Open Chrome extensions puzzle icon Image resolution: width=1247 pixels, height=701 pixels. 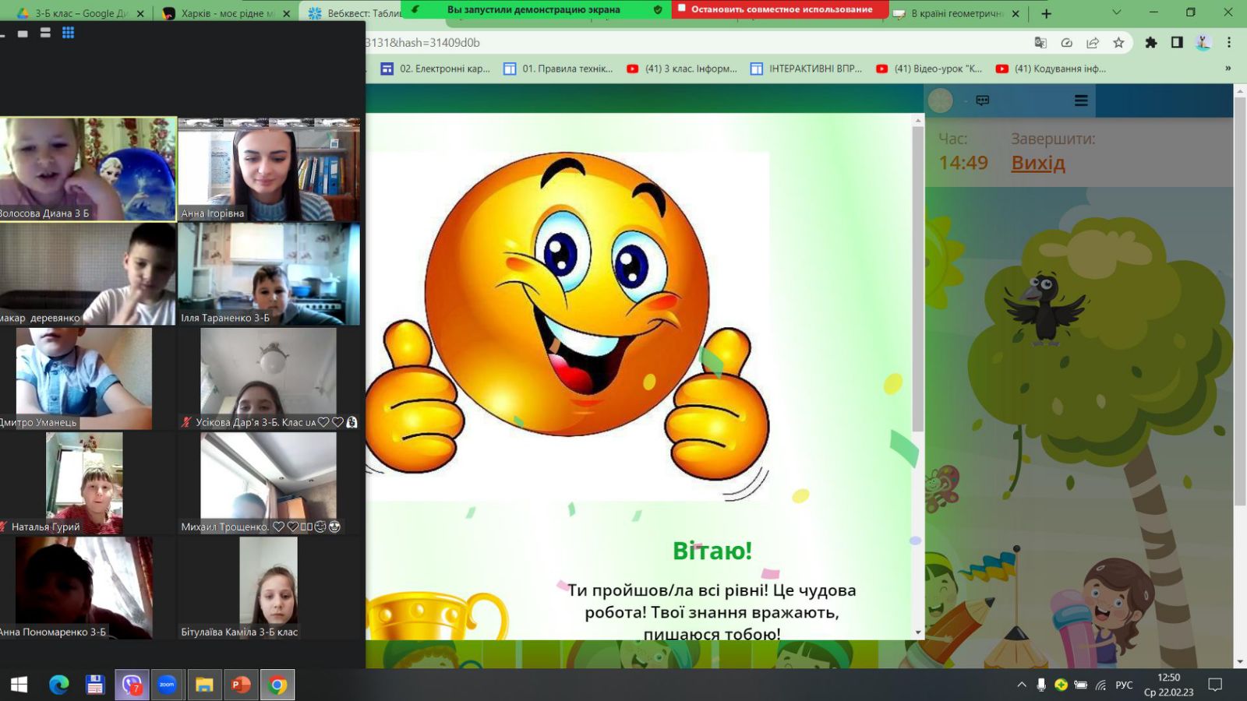coord(1150,43)
